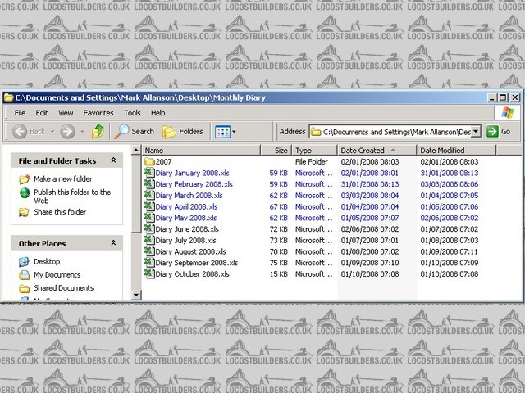Click the Forward navigation arrow icon

pyautogui.click(x=67, y=131)
